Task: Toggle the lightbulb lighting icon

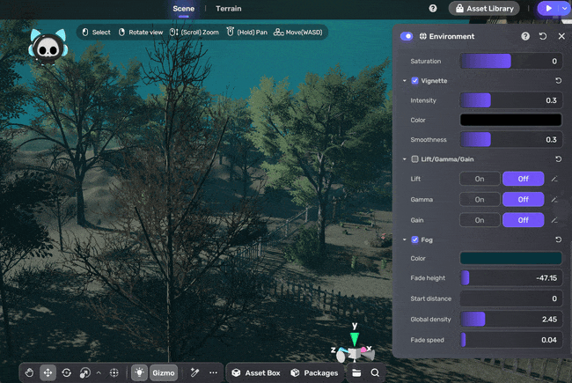Action: [139, 372]
